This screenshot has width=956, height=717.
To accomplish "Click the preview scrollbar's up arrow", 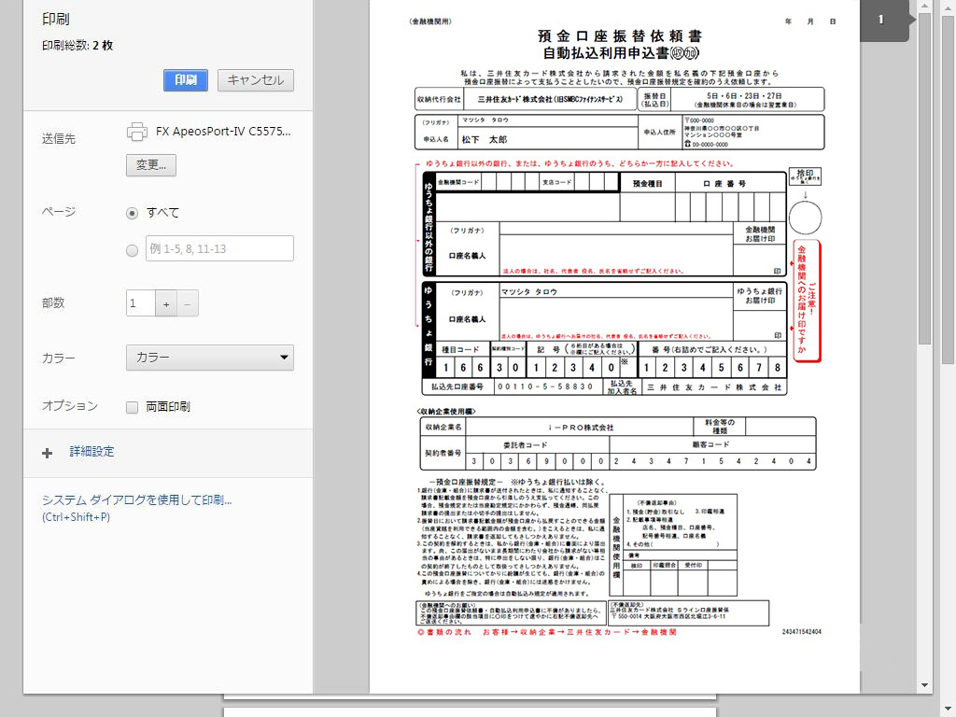I will click(924, 7).
